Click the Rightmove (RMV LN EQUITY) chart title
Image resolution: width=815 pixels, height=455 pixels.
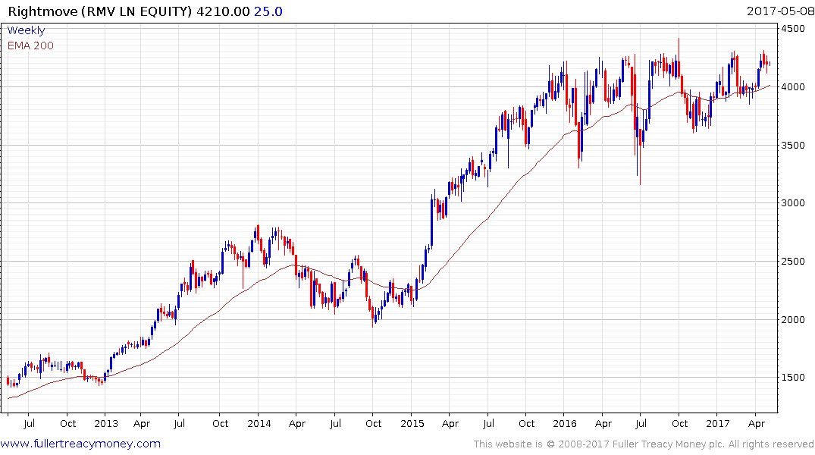tap(100, 11)
